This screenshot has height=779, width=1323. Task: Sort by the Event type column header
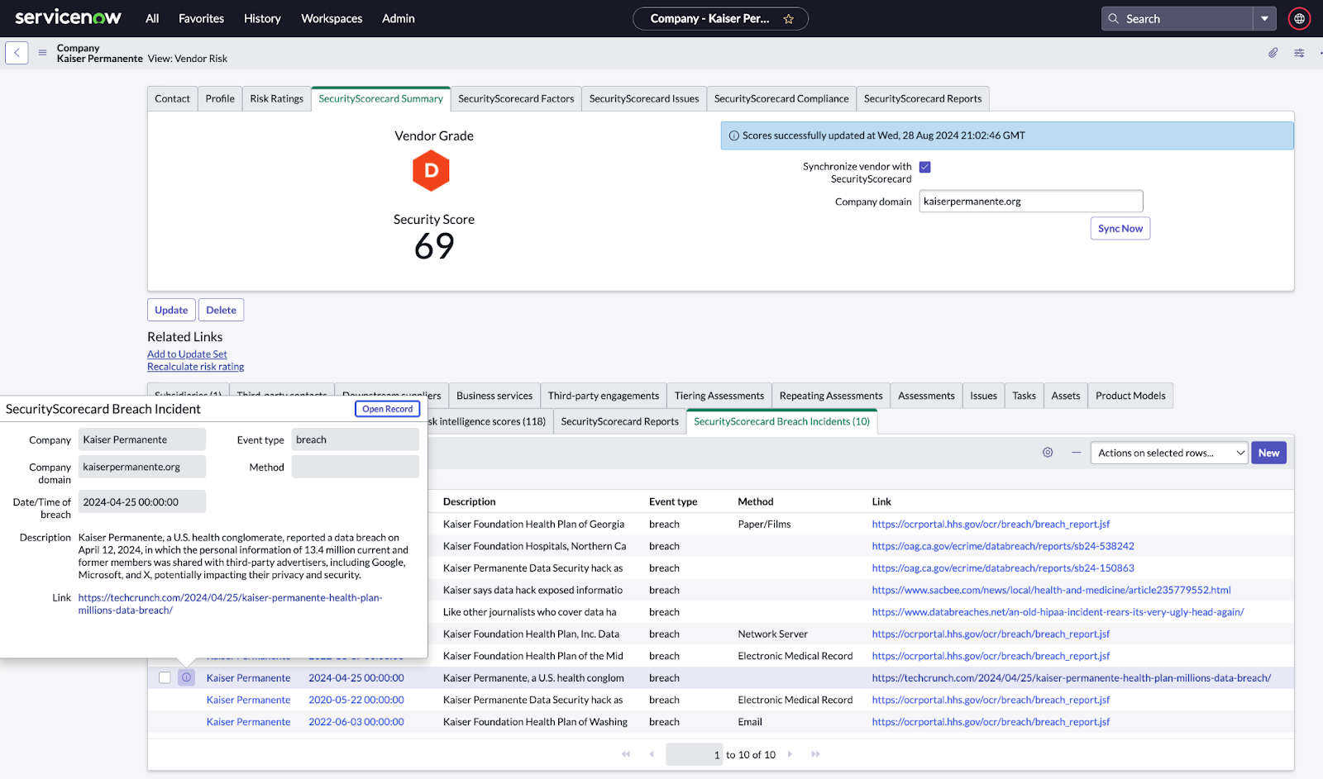(x=673, y=501)
